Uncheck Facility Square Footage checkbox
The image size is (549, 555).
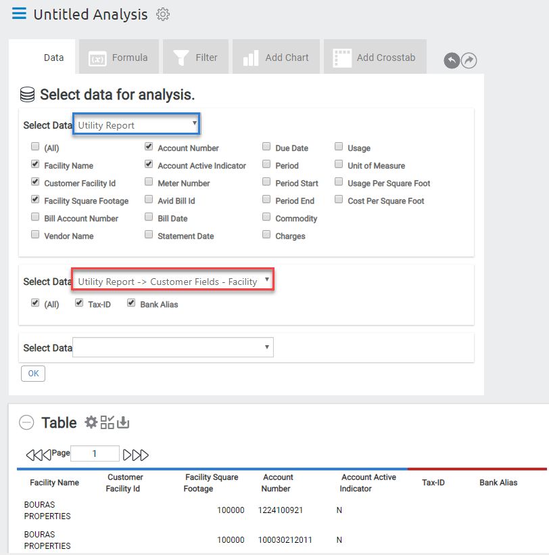tap(35, 199)
